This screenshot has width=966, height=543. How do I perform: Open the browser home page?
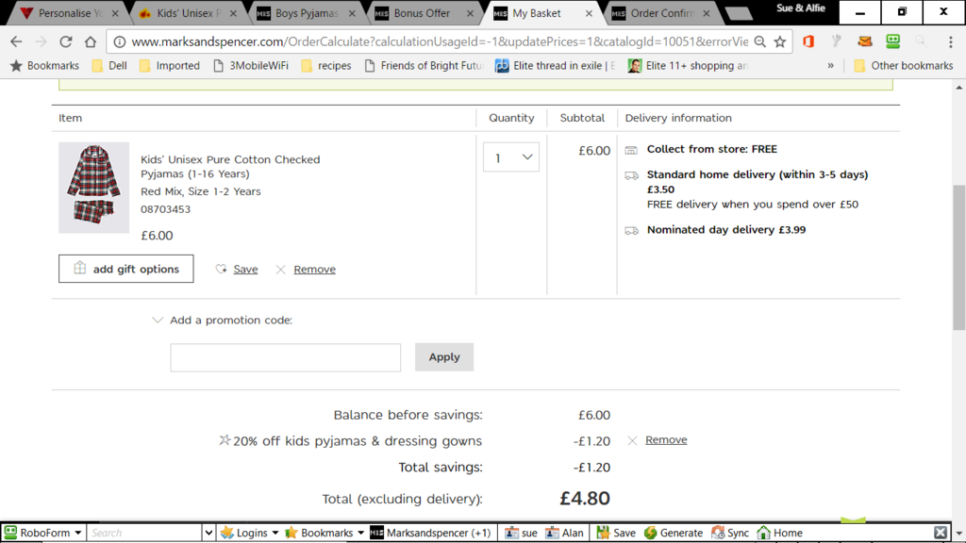tap(91, 41)
